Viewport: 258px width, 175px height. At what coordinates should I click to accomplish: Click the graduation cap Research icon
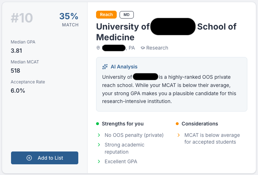pos(143,48)
